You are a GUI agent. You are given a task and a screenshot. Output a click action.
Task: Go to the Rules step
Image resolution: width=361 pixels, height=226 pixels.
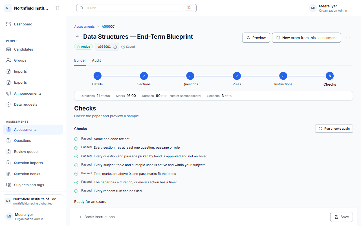tap(237, 79)
